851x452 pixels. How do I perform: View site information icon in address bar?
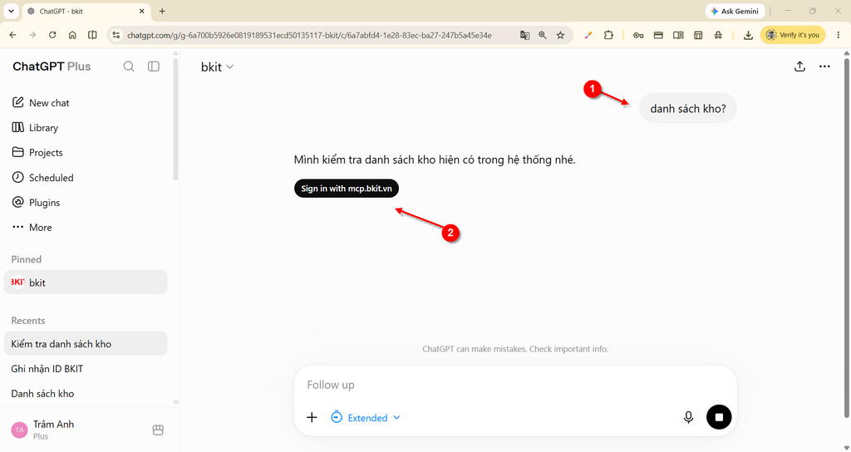coord(116,35)
